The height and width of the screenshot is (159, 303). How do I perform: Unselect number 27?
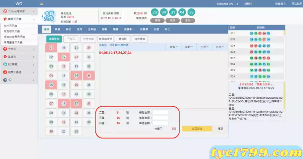76,103
